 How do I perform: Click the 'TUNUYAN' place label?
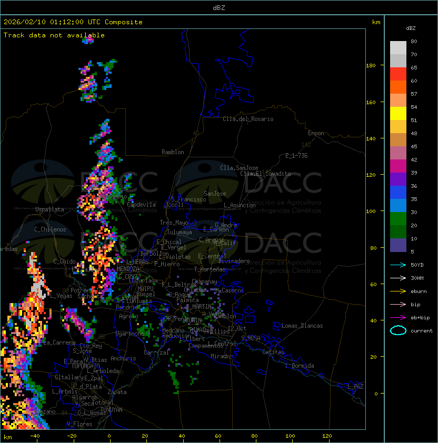pos(112,410)
